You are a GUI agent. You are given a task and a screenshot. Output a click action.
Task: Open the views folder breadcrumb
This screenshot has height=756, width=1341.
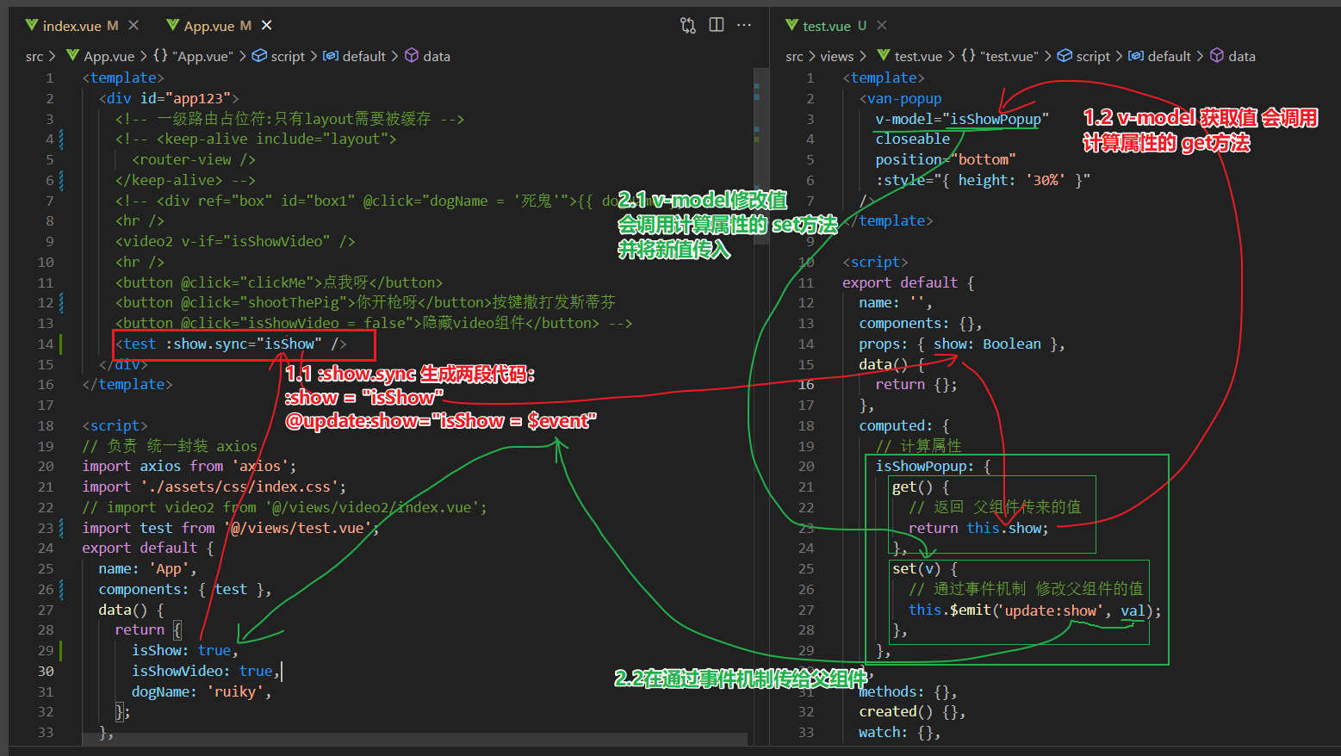point(836,56)
